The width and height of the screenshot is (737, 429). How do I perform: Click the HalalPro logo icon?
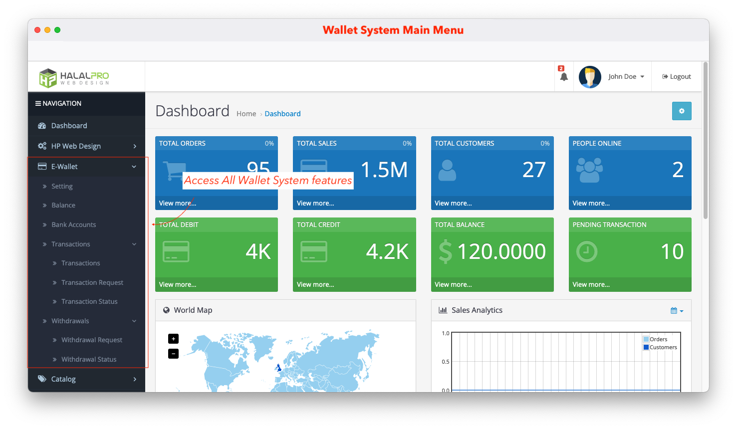tap(47, 78)
